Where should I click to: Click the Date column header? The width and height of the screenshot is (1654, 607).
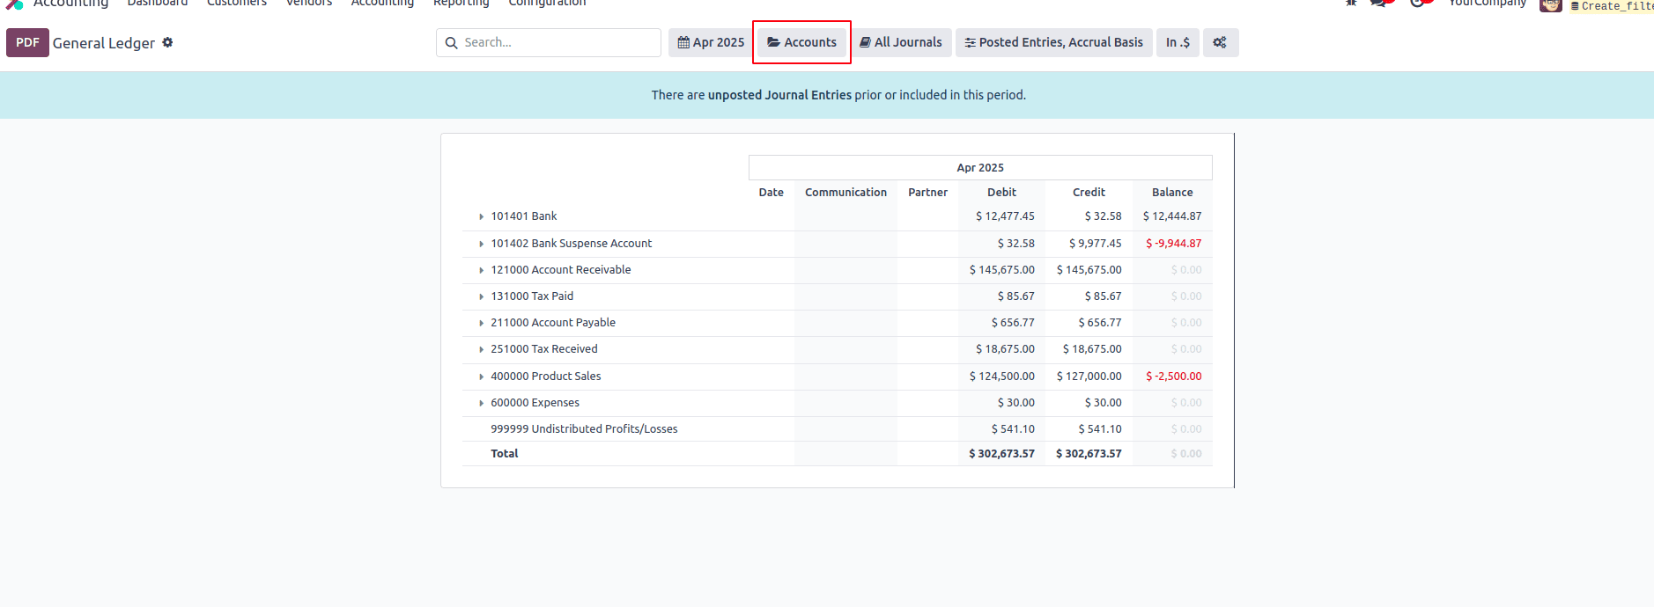click(772, 192)
